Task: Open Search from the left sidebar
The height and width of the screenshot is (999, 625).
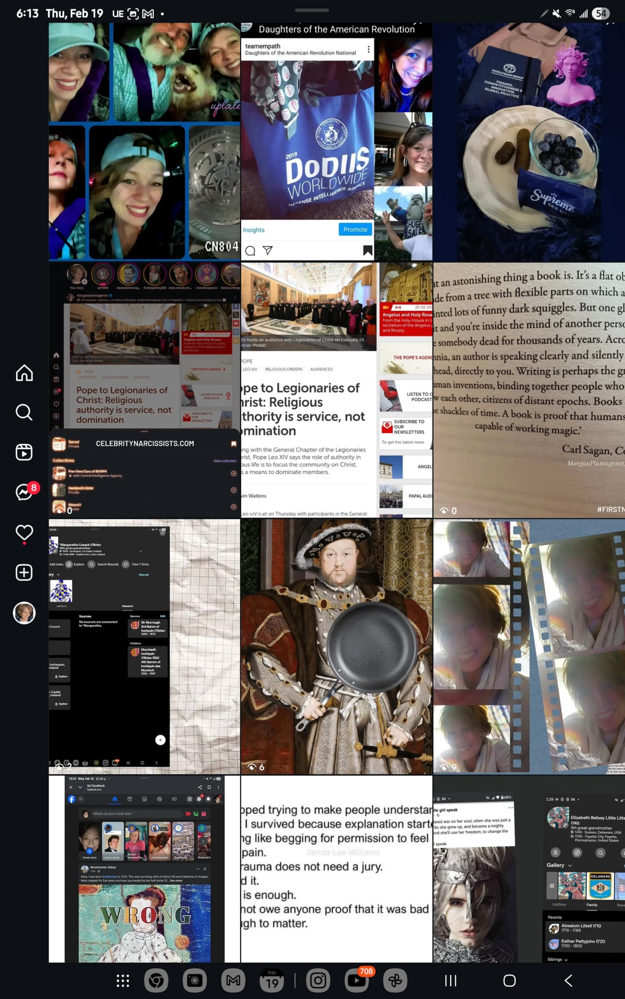Action: point(24,412)
